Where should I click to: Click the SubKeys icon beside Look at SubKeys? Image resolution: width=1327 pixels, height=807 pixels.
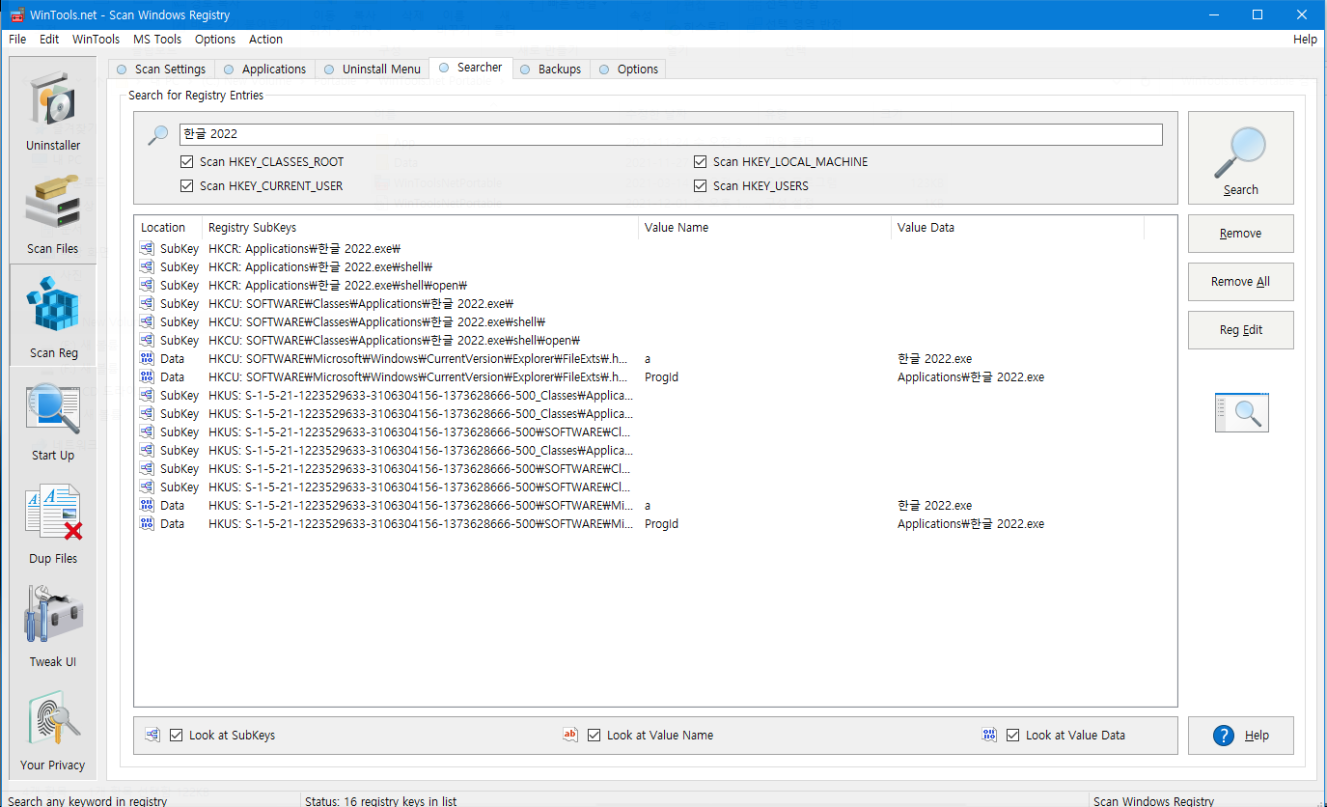click(x=152, y=735)
